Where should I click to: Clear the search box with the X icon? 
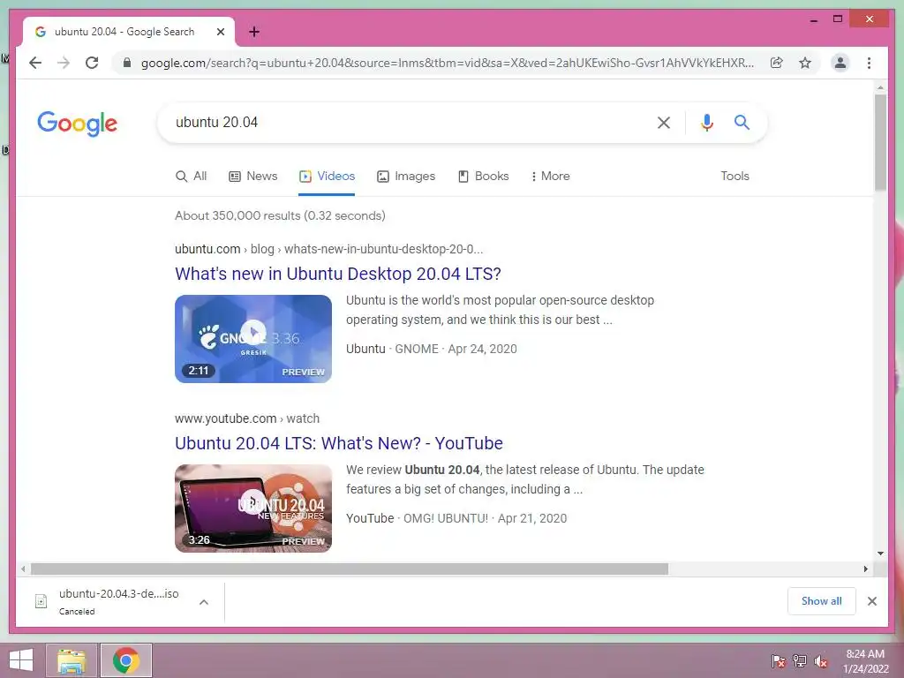(664, 122)
